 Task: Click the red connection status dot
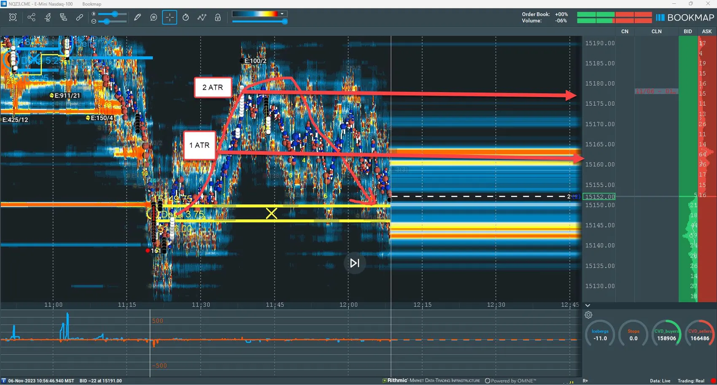713,381
